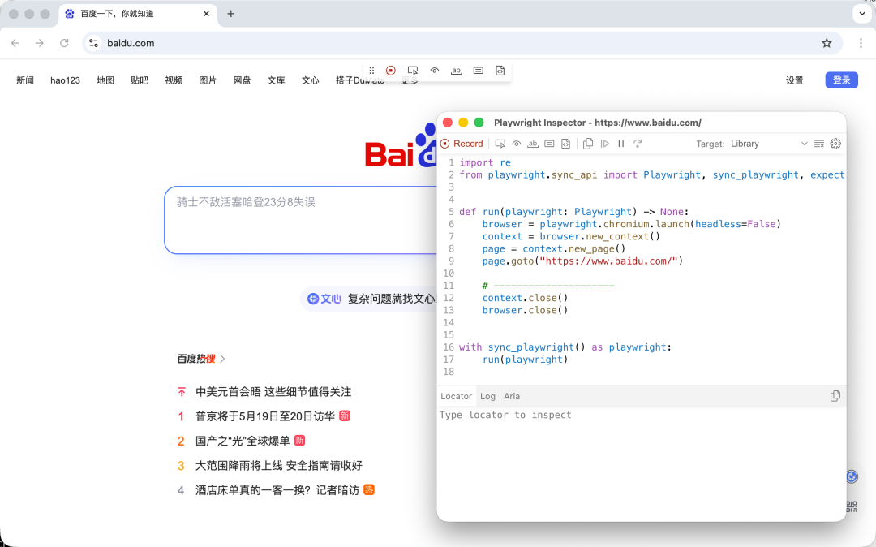The image size is (876, 547).
Task: Open Baidu 设置 menu
Action: [x=794, y=80]
